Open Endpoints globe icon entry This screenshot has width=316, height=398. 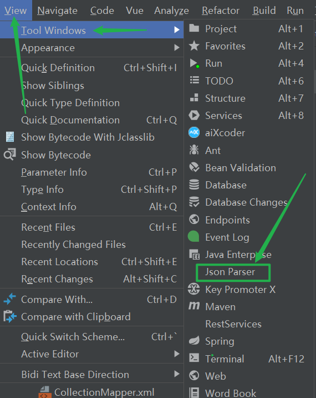[194, 220]
